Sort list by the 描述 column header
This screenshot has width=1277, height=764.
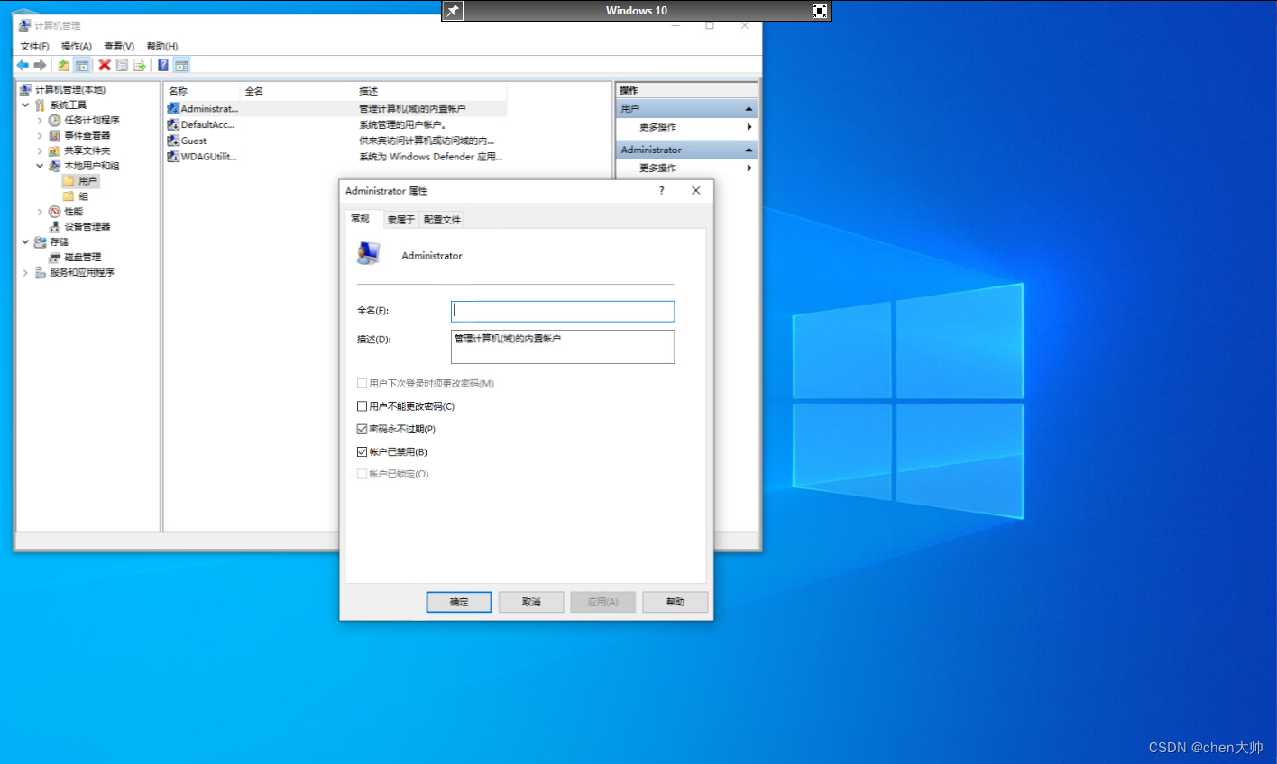[431, 91]
